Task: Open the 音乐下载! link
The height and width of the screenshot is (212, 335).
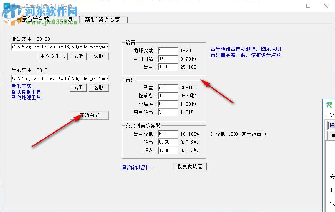Action: pos(22,86)
